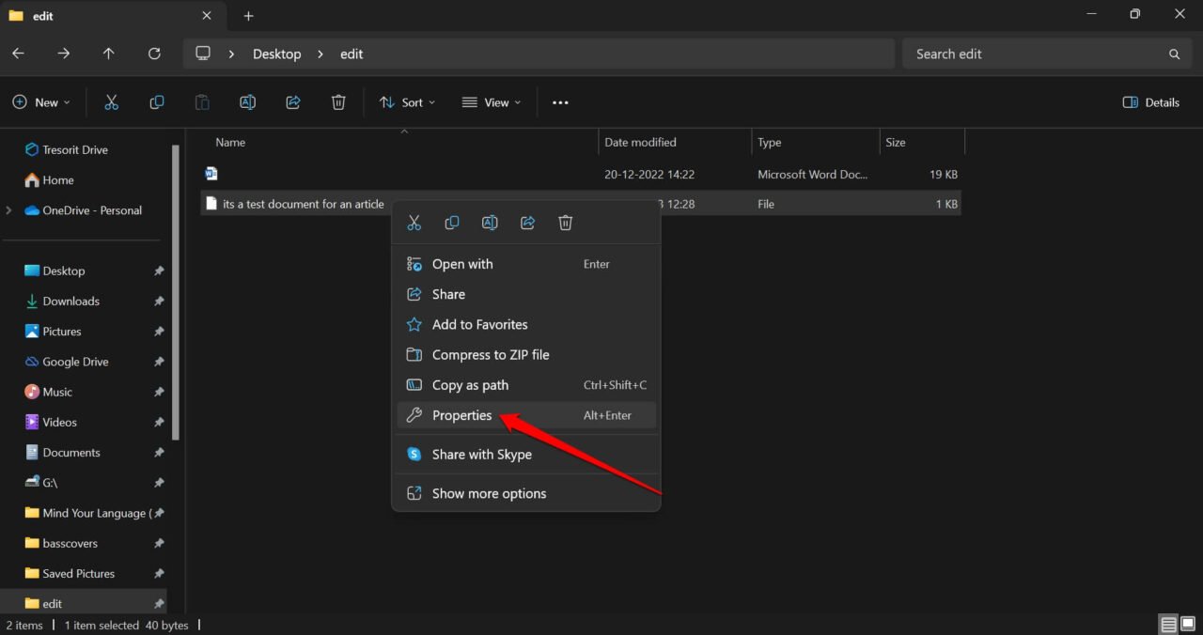
Task: Click the Copy icon in the toolbar
Action: coord(157,101)
